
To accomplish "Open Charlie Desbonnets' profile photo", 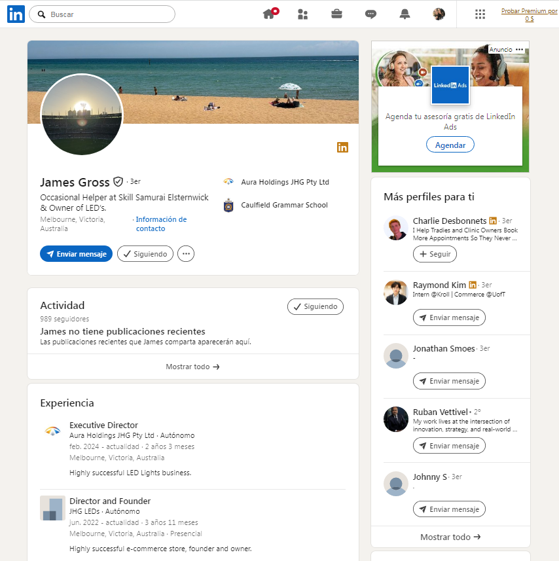I will pyautogui.click(x=396, y=228).
